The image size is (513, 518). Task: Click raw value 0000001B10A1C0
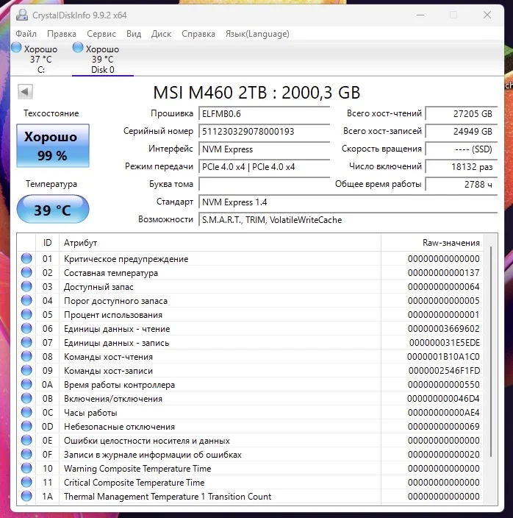443,356
